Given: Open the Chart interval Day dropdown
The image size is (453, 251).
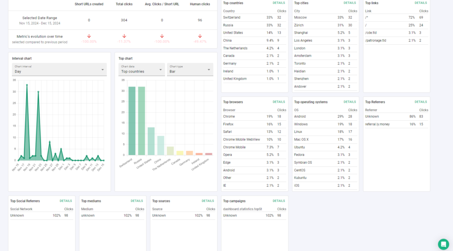Looking at the screenshot, I should (x=59, y=70).
